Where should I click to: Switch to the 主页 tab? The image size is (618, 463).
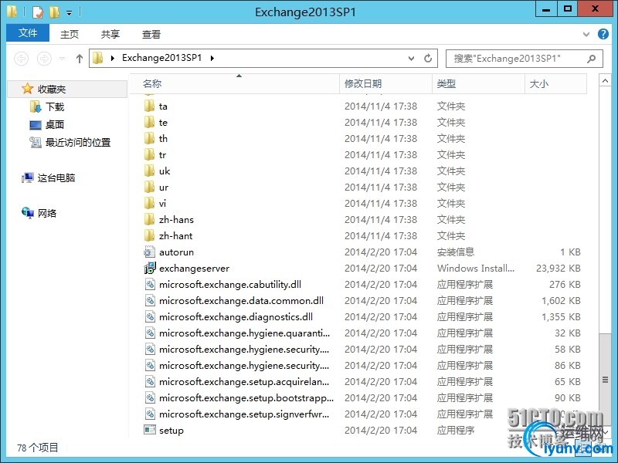coord(70,34)
